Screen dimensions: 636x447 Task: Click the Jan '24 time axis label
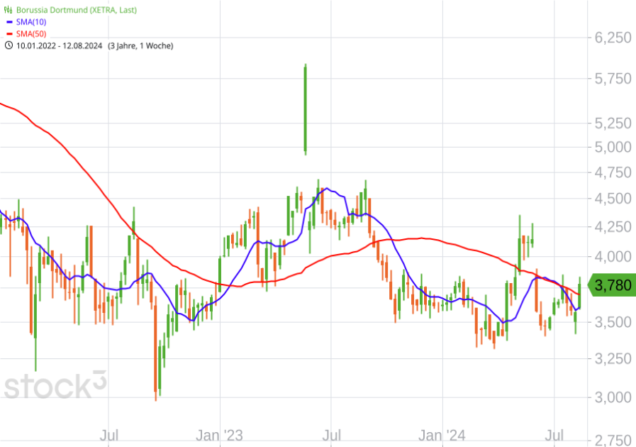point(442,436)
